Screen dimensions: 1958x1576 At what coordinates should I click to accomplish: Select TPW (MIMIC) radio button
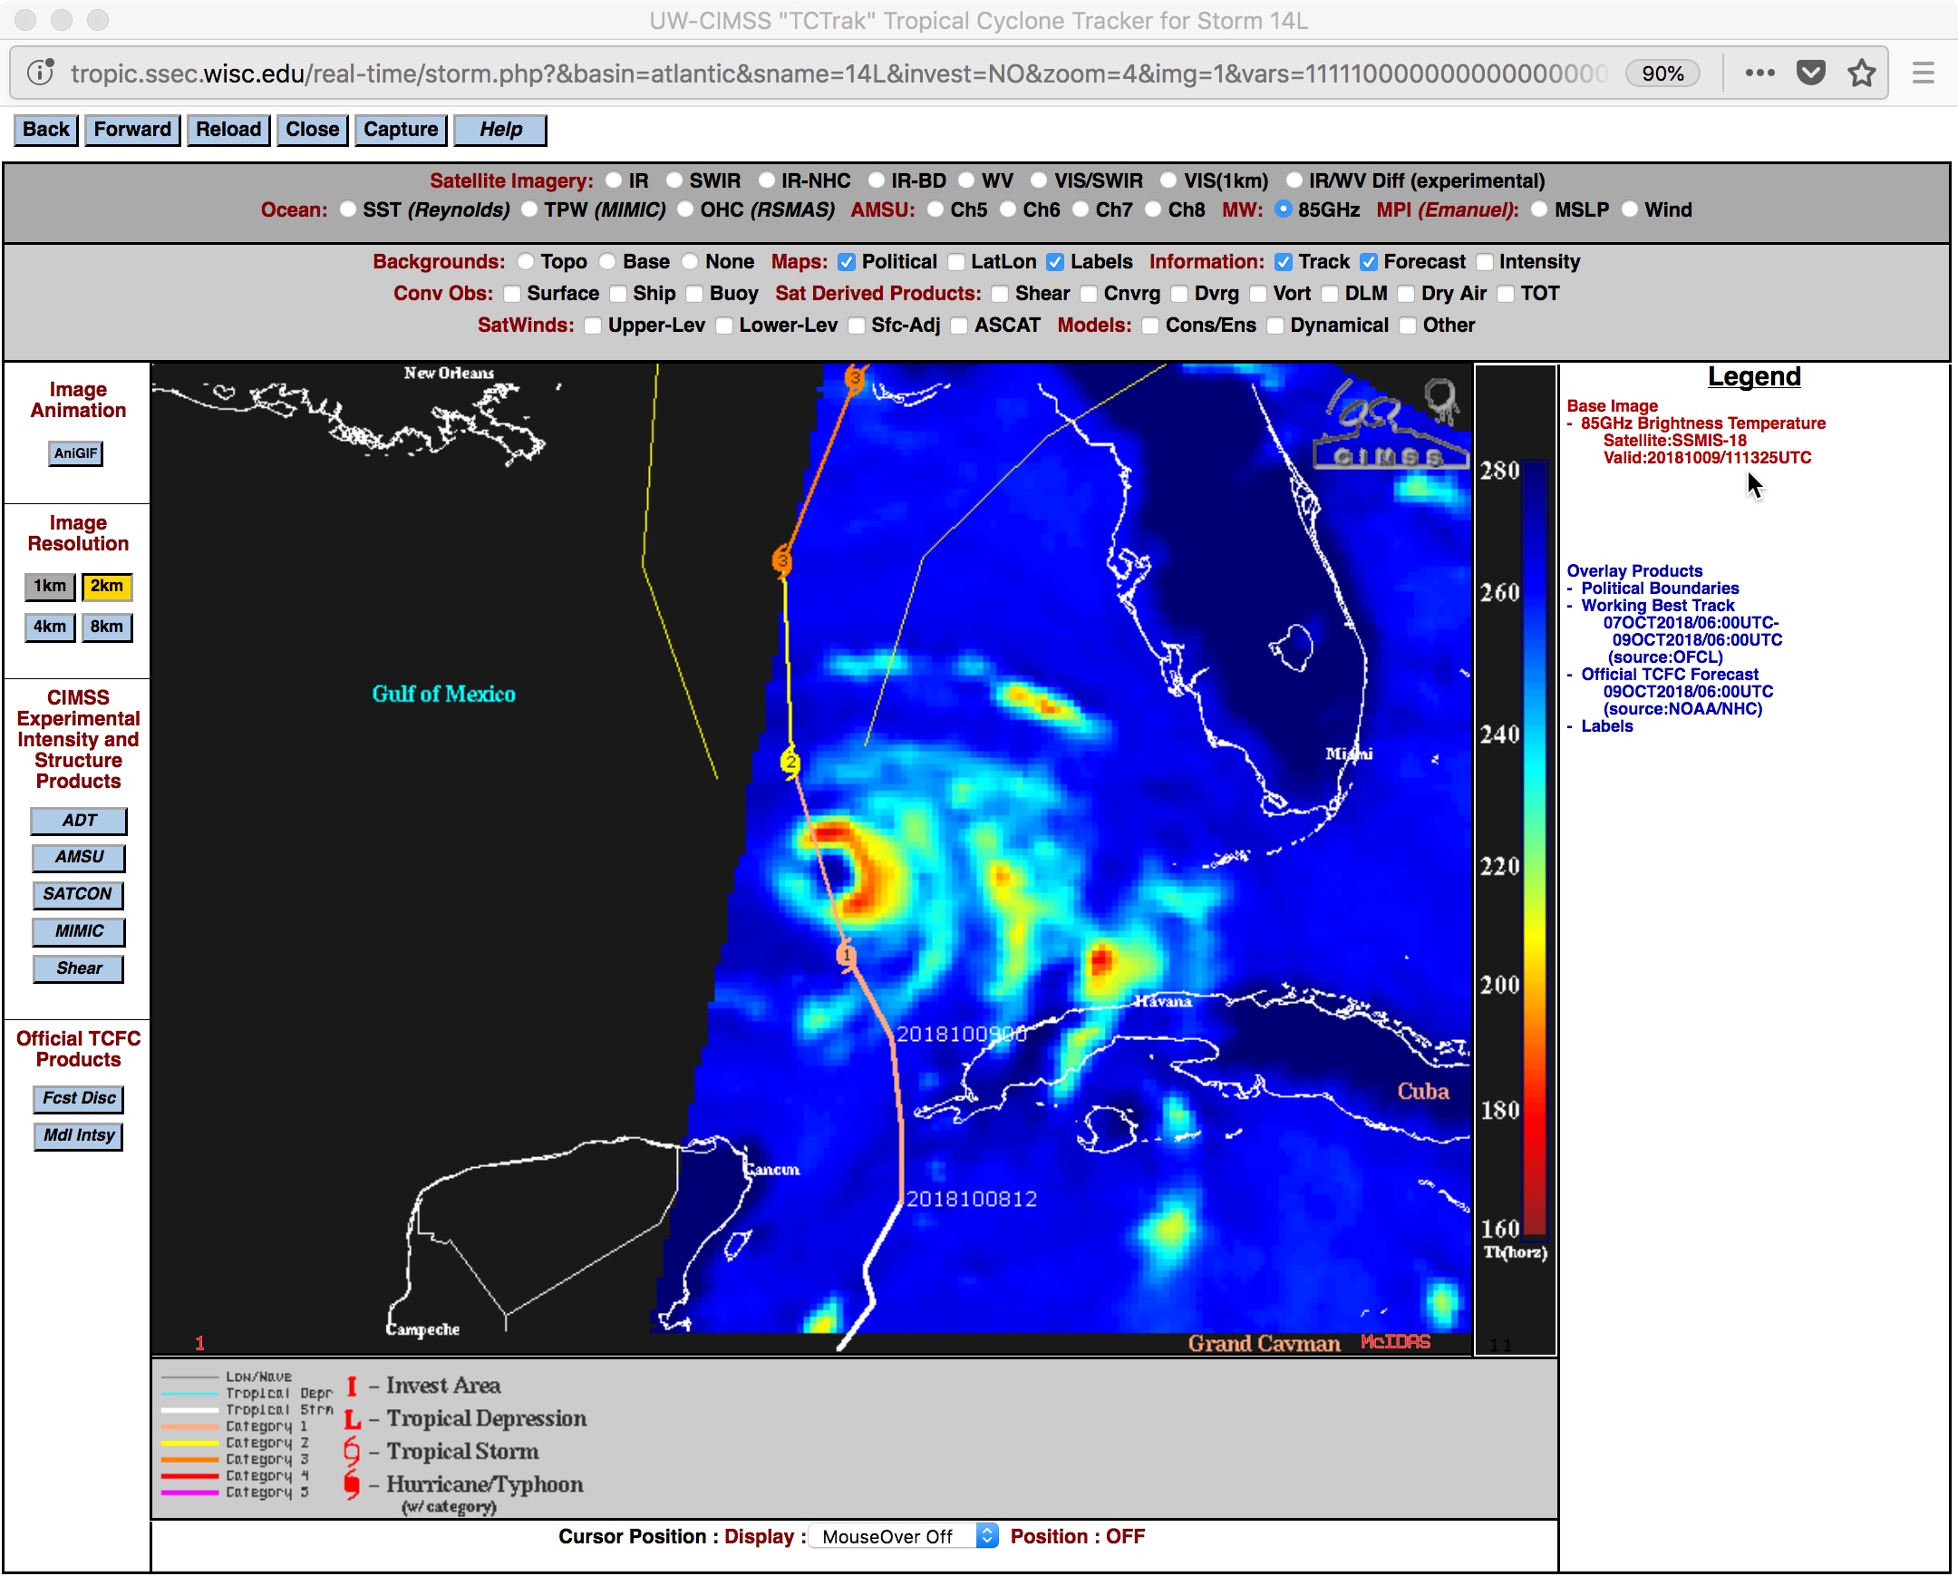click(x=529, y=209)
